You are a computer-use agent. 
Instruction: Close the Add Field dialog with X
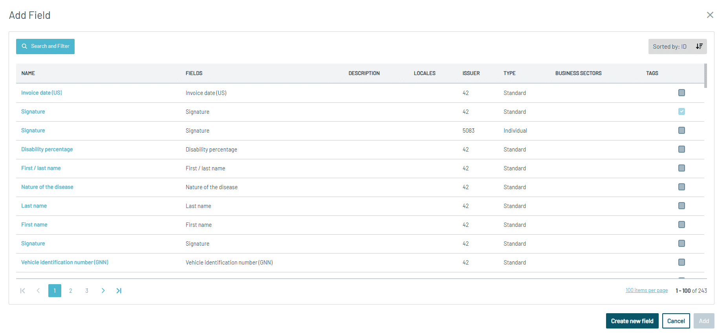[x=710, y=15]
